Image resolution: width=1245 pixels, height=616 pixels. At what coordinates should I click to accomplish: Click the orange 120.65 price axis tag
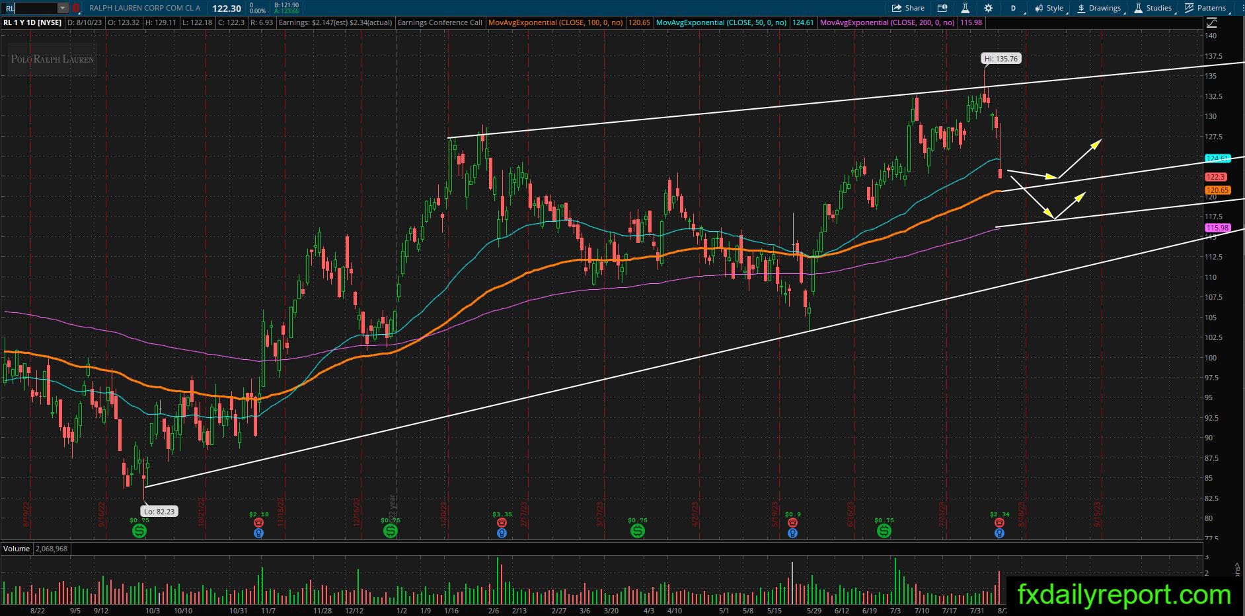pyautogui.click(x=1217, y=190)
